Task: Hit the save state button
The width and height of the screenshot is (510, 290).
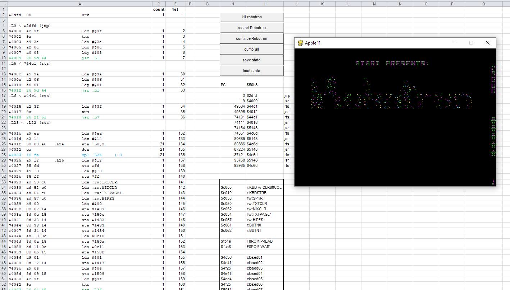Action: [x=251, y=60]
